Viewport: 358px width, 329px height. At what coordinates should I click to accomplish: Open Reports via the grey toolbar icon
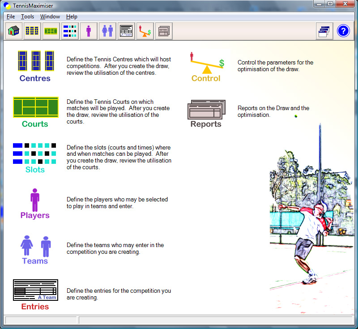coord(164,31)
